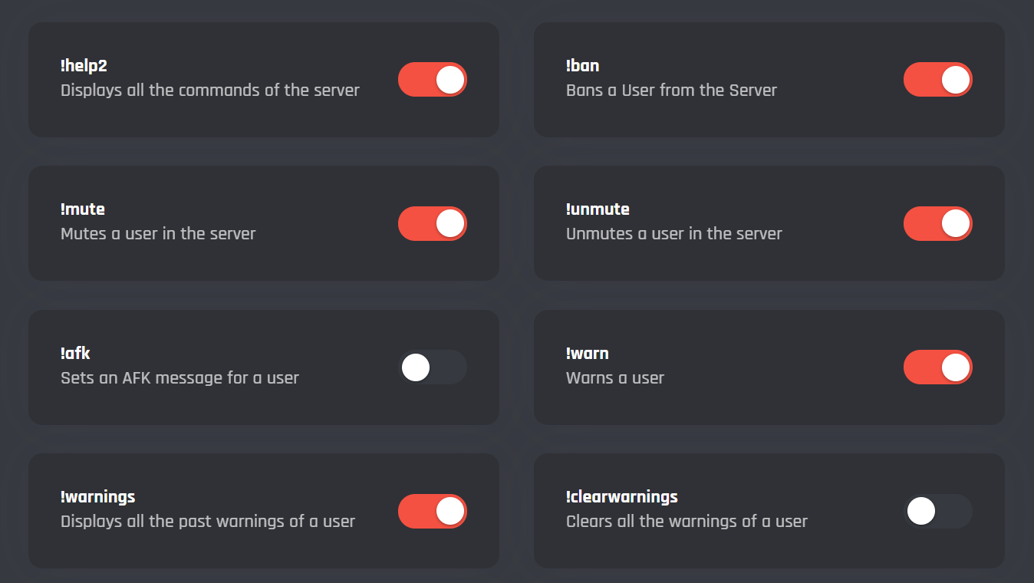Click the 'Clears all the warnings' description

686,522
